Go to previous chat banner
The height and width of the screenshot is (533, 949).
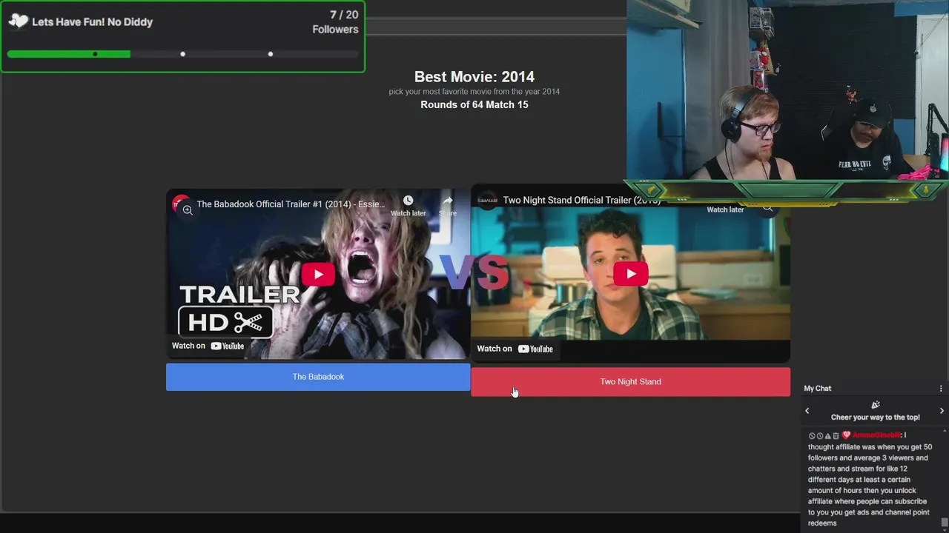point(807,411)
